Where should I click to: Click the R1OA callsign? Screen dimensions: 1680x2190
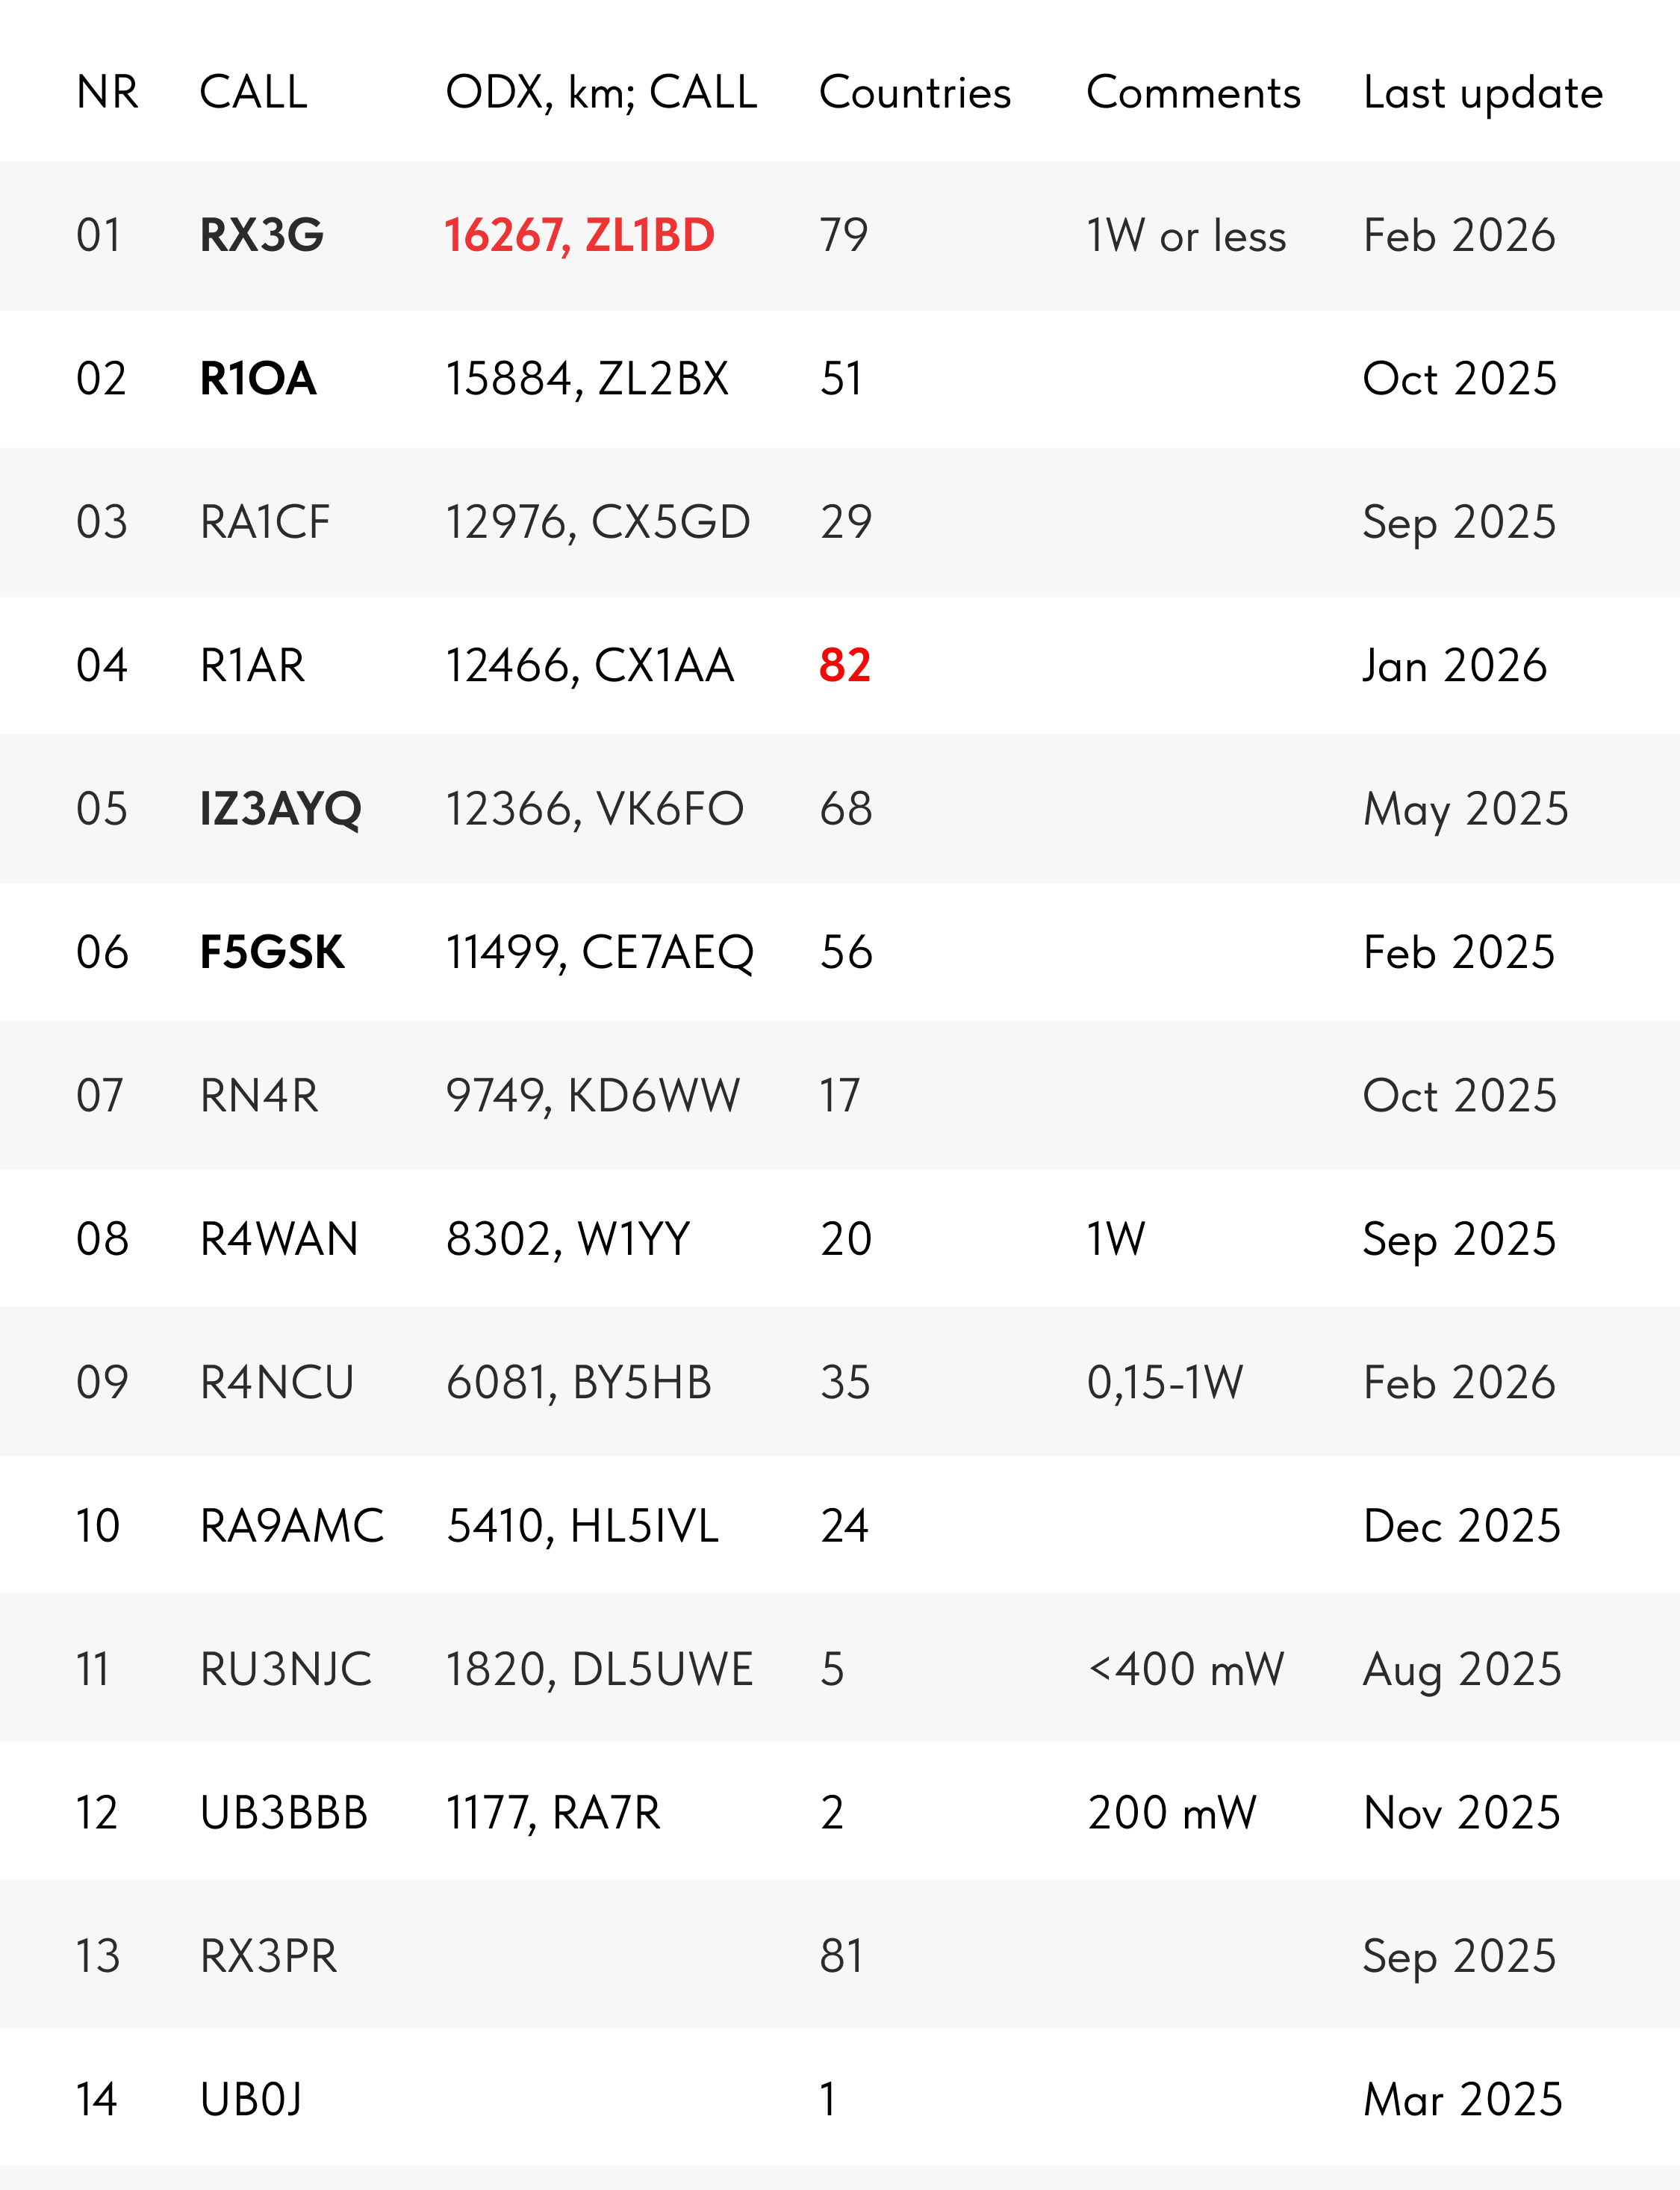point(258,379)
